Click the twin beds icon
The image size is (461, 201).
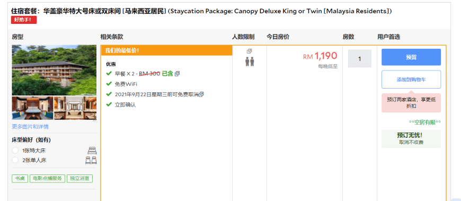coord(91,160)
